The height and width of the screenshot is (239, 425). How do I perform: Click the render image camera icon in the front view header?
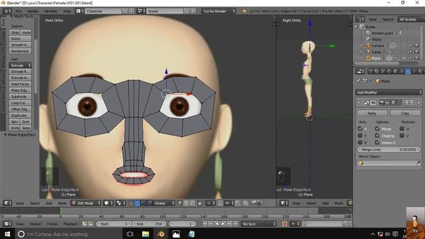(x=253, y=203)
